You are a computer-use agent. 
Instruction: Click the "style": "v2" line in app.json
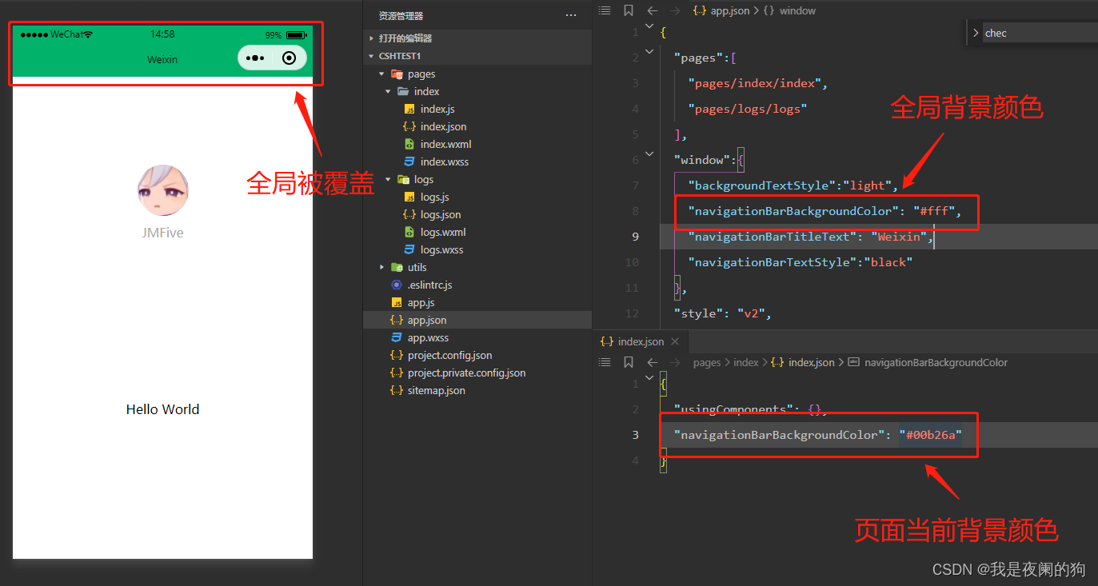721,313
